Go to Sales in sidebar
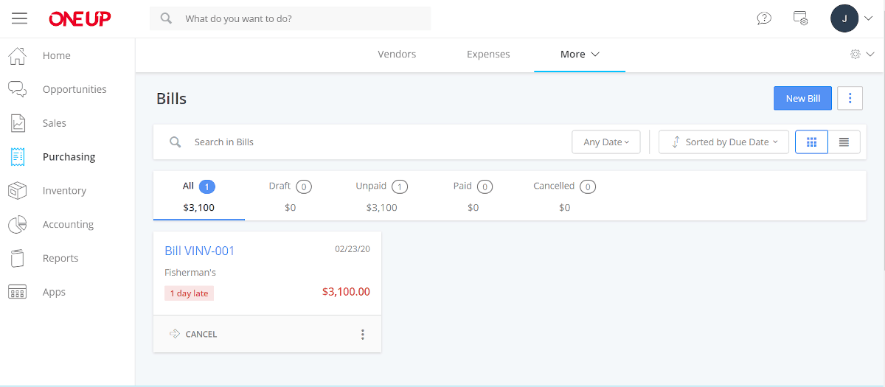 (55, 123)
